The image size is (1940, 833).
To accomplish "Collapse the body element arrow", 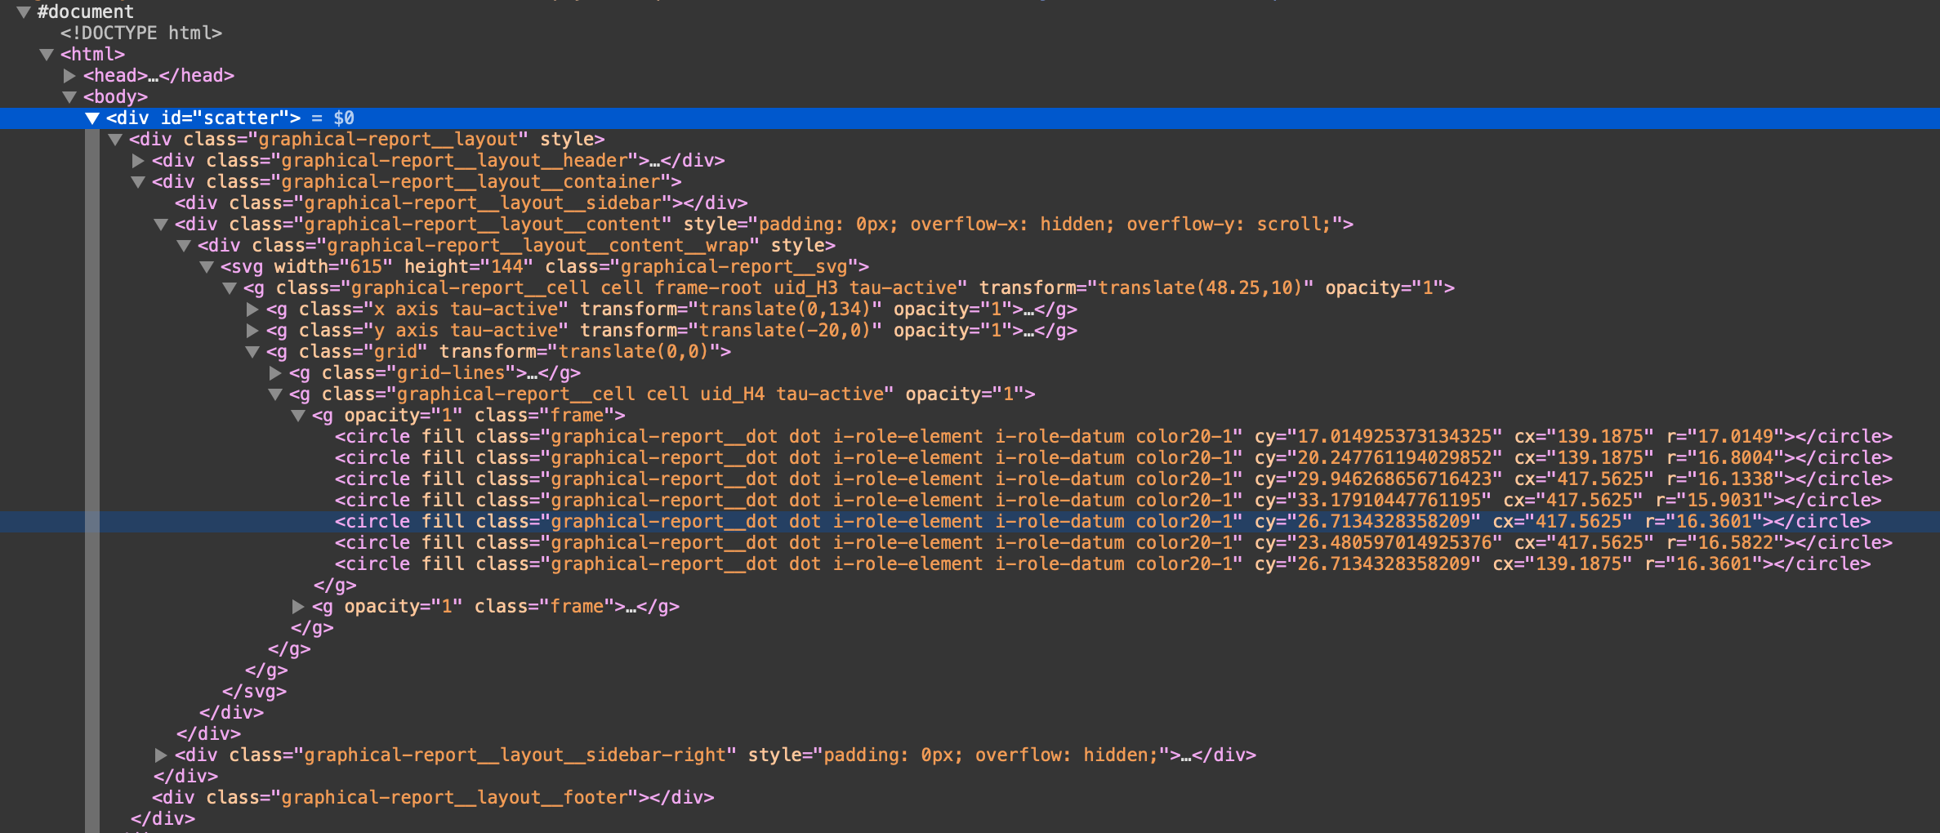I will tap(69, 96).
